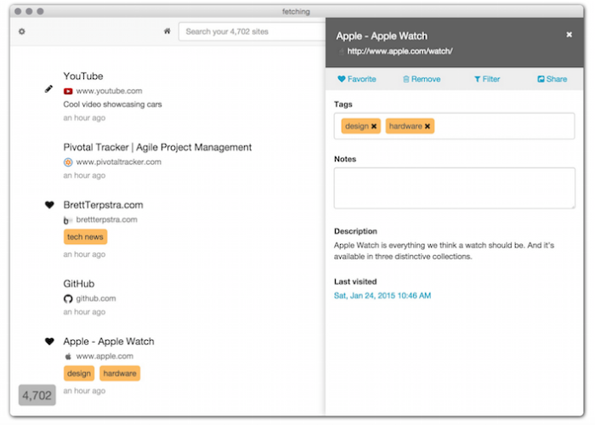Select the Apple Watch description text
595x425 pixels.
click(x=444, y=251)
